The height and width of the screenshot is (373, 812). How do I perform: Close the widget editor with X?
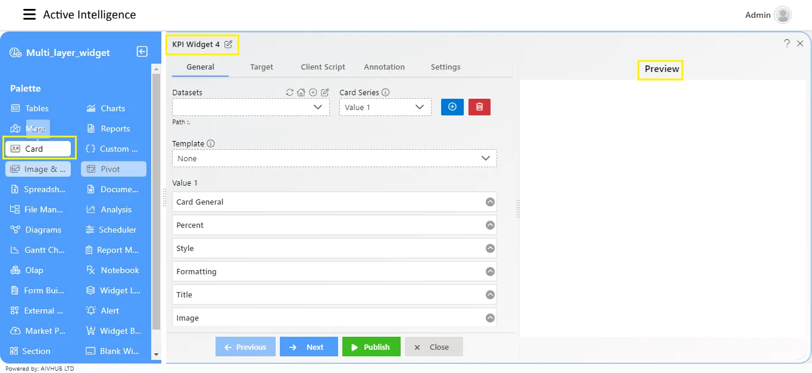point(800,43)
